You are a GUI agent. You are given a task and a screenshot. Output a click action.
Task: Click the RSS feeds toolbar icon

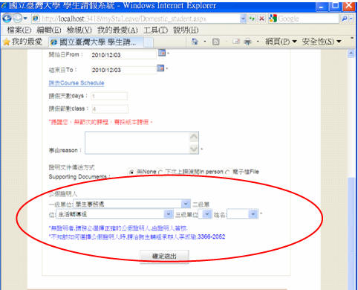(216, 42)
